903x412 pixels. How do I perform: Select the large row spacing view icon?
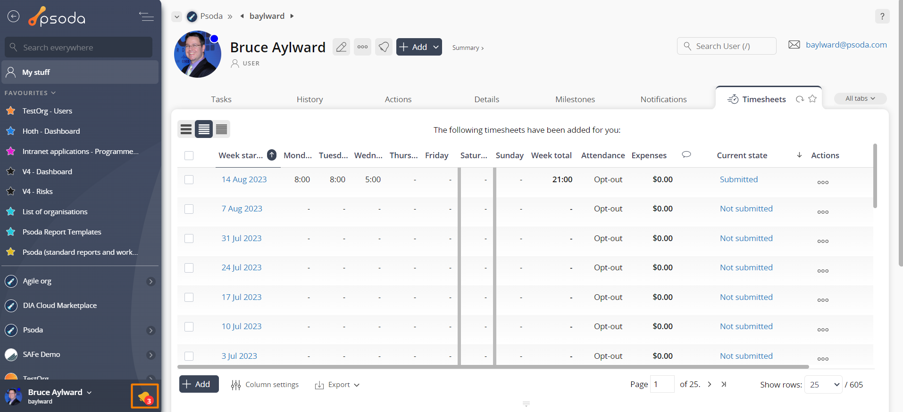coord(186,129)
